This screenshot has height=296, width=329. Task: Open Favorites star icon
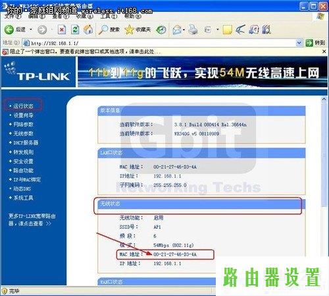point(138,30)
